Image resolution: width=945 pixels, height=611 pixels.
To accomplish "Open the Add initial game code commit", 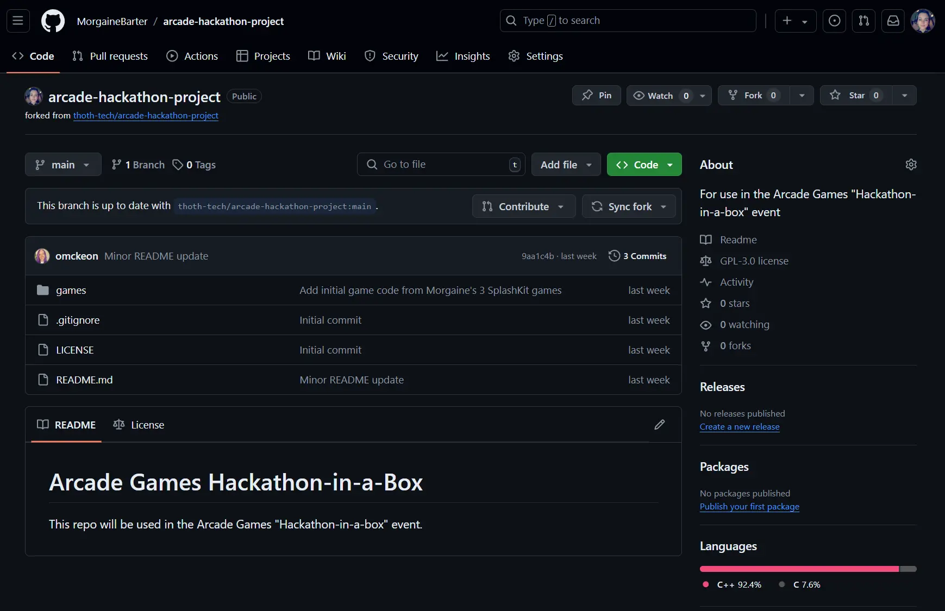I will [x=430, y=291].
